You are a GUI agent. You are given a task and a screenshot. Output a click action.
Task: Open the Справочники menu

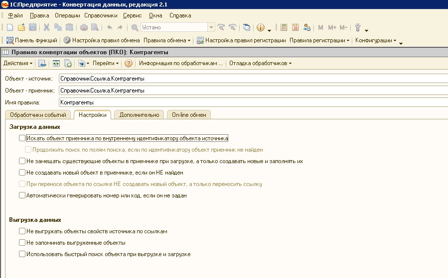coord(101,16)
